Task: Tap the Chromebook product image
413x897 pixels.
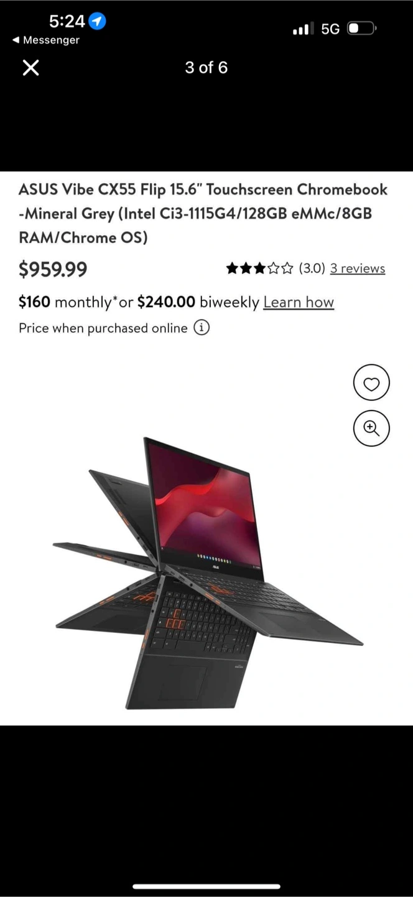Action: 208,572
